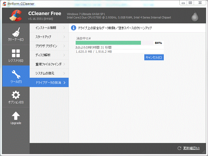Close the Piriform CCleaner window
The height and width of the screenshot is (156, 208).
(x=200, y=3)
